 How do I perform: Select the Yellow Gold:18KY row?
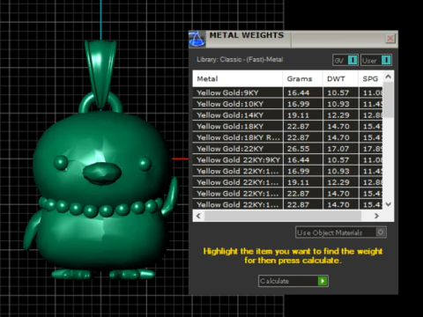287,126
